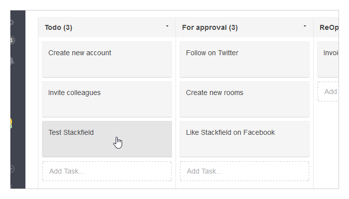Open Like Stackfield on Facebook task card

click(x=244, y=139)
